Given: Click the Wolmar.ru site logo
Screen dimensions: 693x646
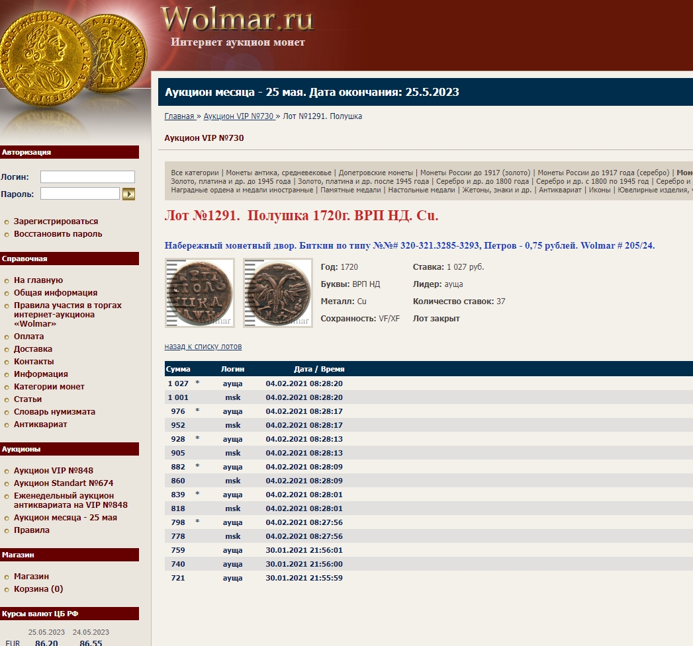Looking at the screenshot, I should coord(237,19).
